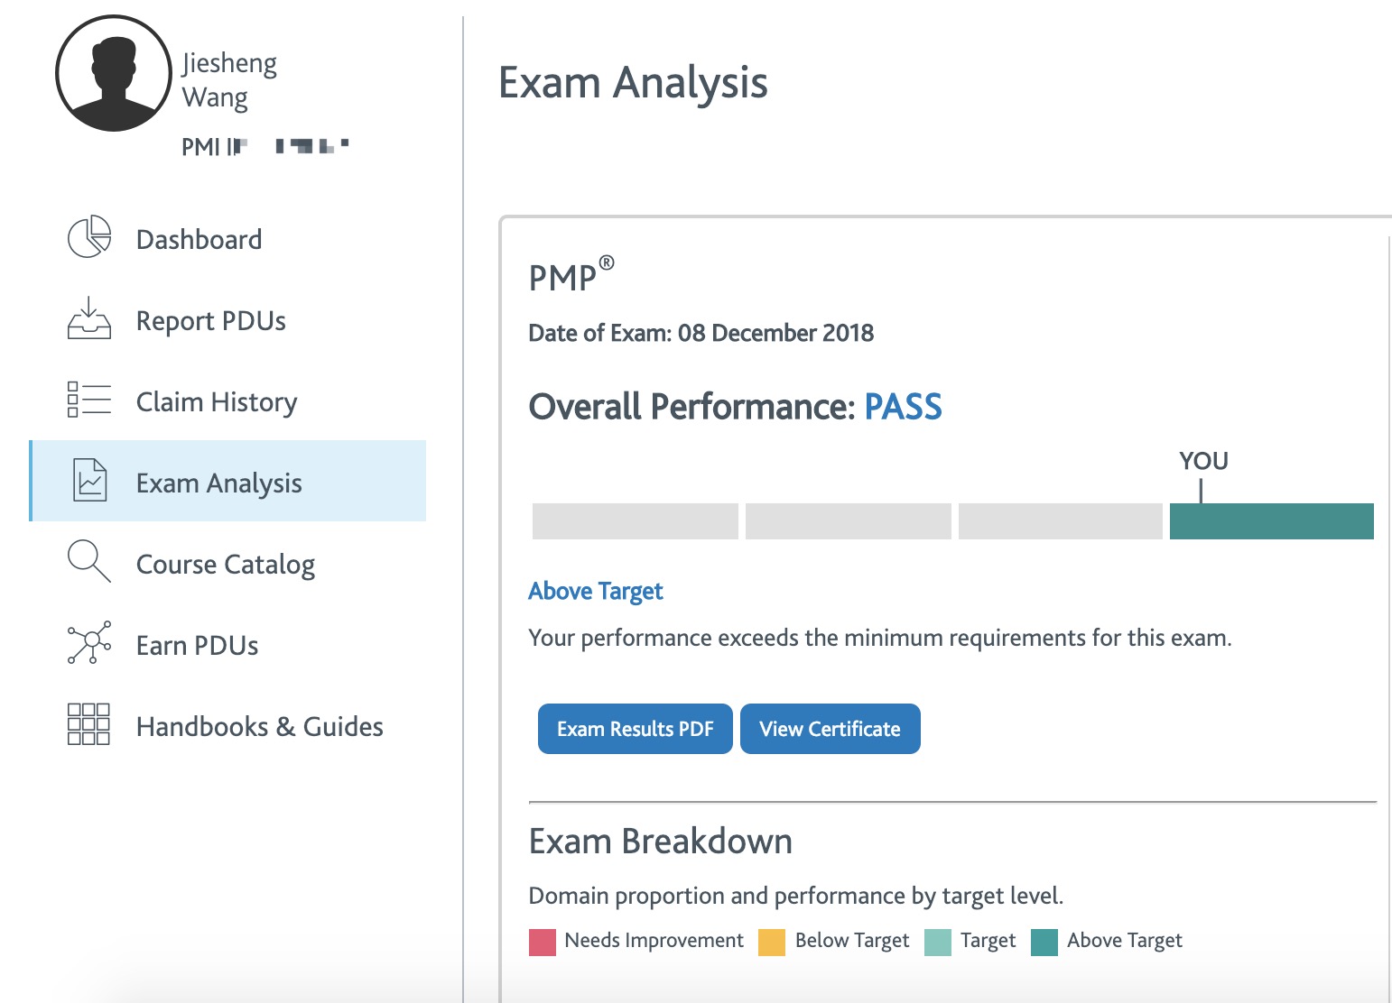
Task: Click the Report PDUs inbox icon
Action: coord(89,318)
